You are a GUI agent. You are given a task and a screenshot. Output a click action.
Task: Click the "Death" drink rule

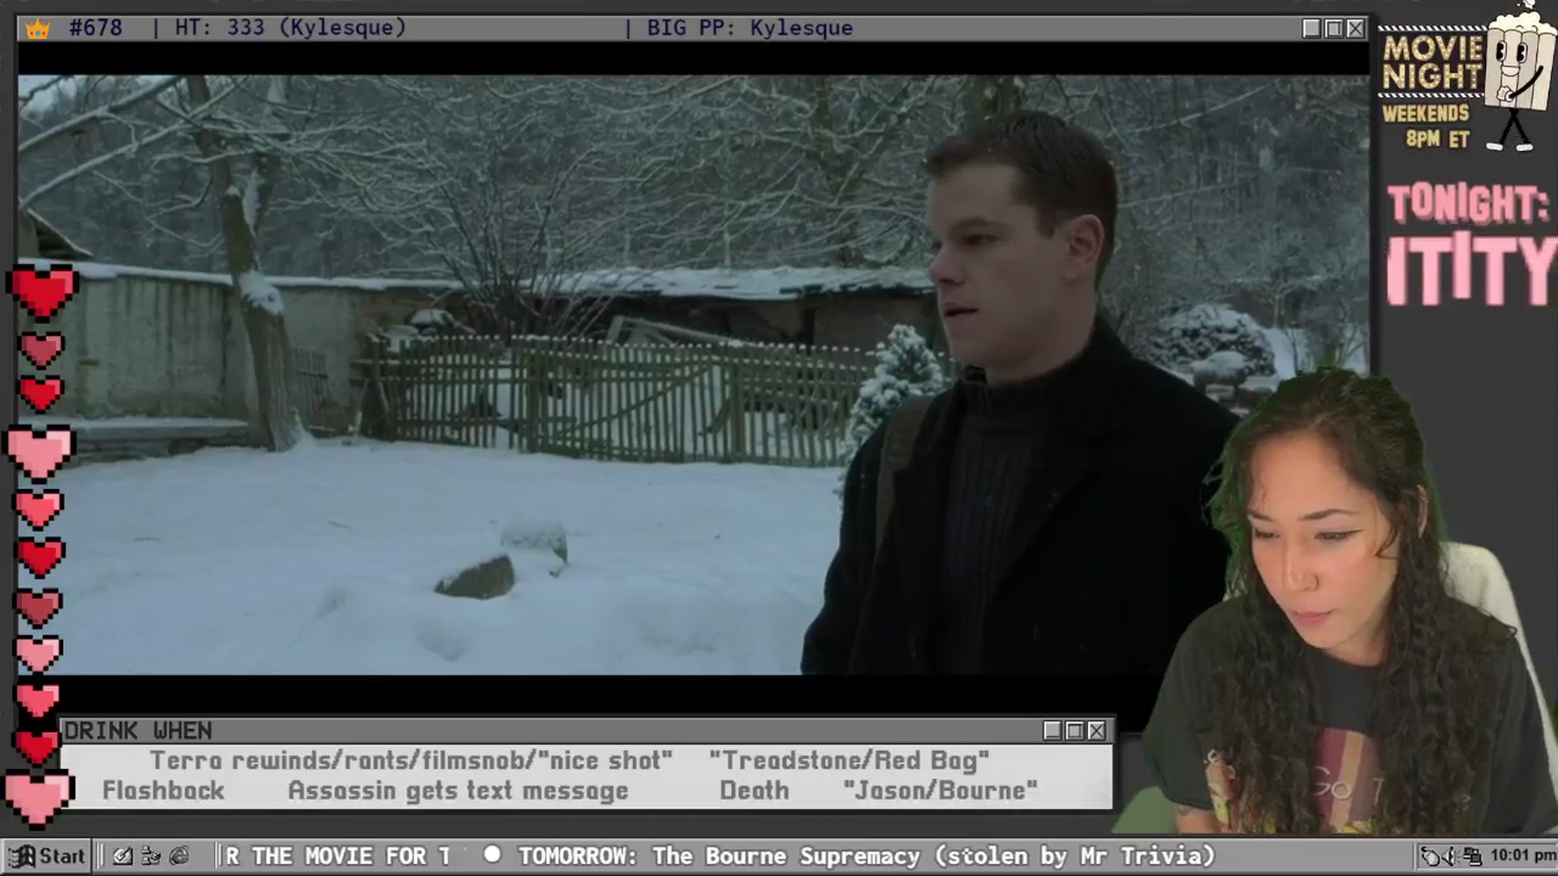point(755,791)
